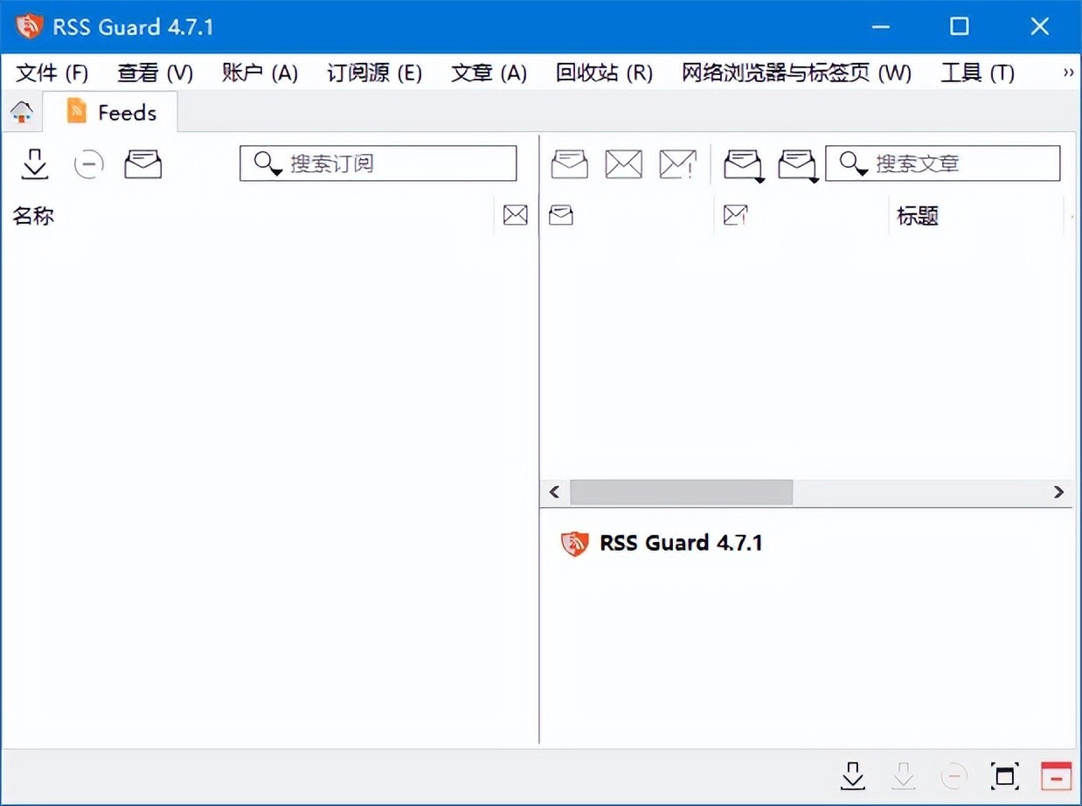Click the magnifier dropdown in the 搜索订阅 box

[x=267, y=163]
